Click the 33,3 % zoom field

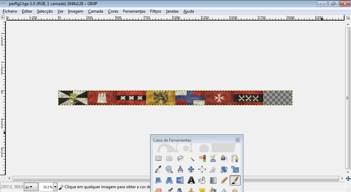tap(46, 187)
